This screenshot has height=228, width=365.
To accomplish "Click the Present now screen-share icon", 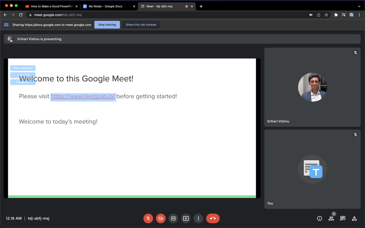I will click(186, 218).
